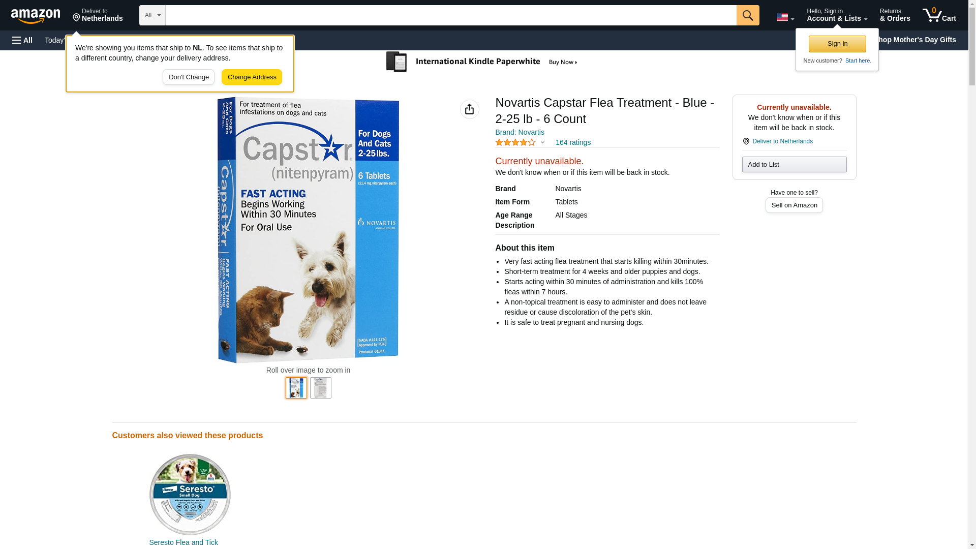Open Account & Lists menu
The width and height of the screenshot is (976, 549).
[x=837, y=15]
